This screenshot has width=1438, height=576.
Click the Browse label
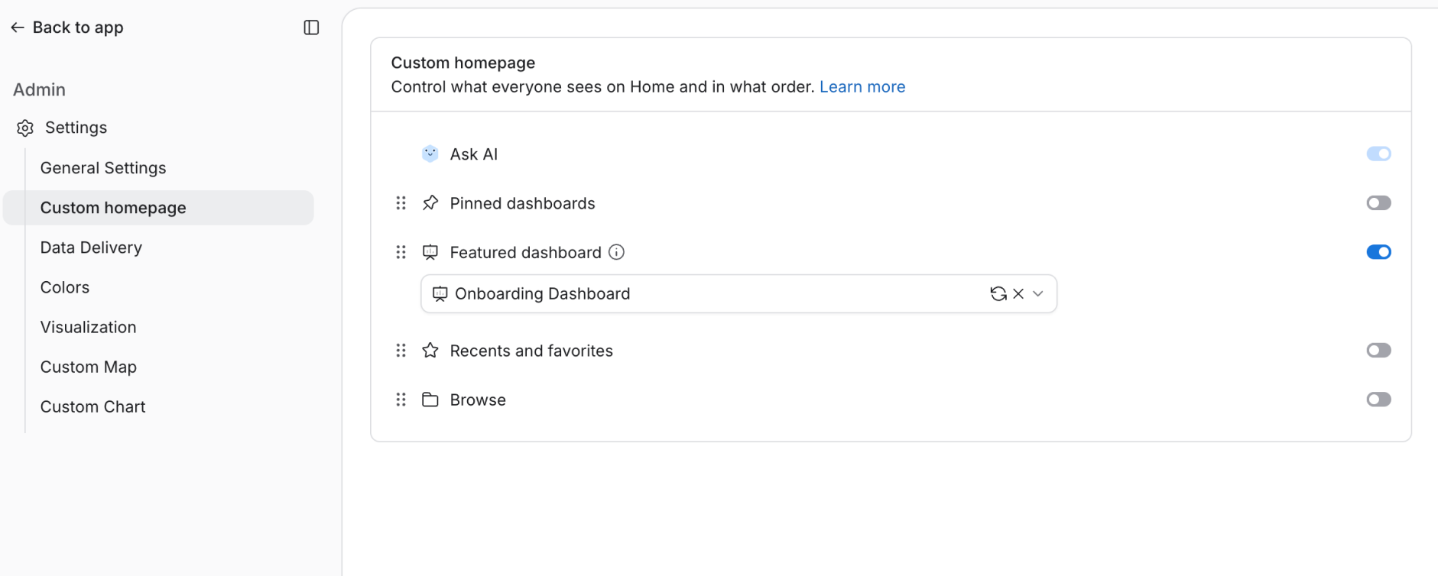(x=478, y=400)
